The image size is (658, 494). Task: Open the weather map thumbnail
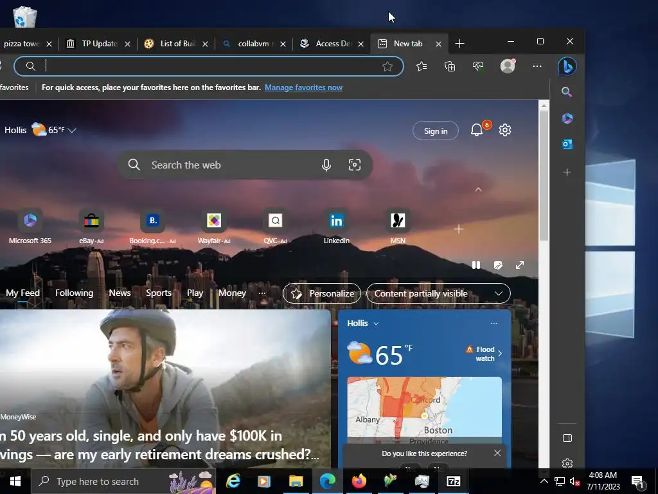click(424, 410)
